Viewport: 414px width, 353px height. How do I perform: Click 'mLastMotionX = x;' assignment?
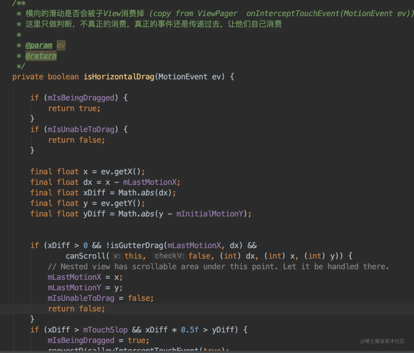[x=85, y=277]
